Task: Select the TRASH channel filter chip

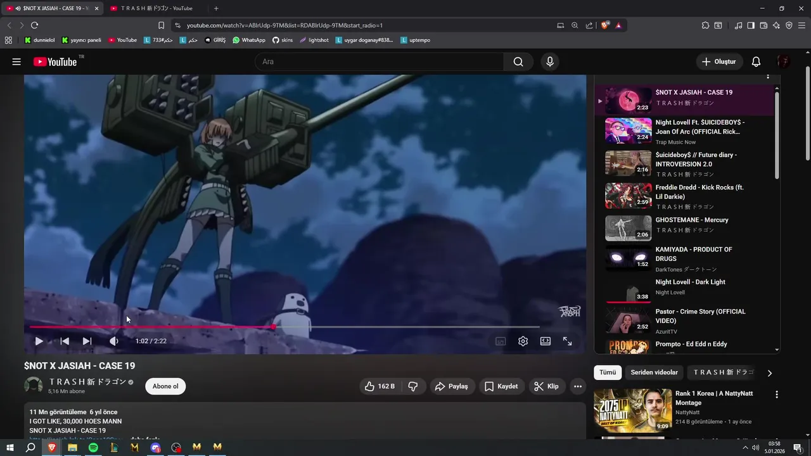Action: click(x=722, y=372)
